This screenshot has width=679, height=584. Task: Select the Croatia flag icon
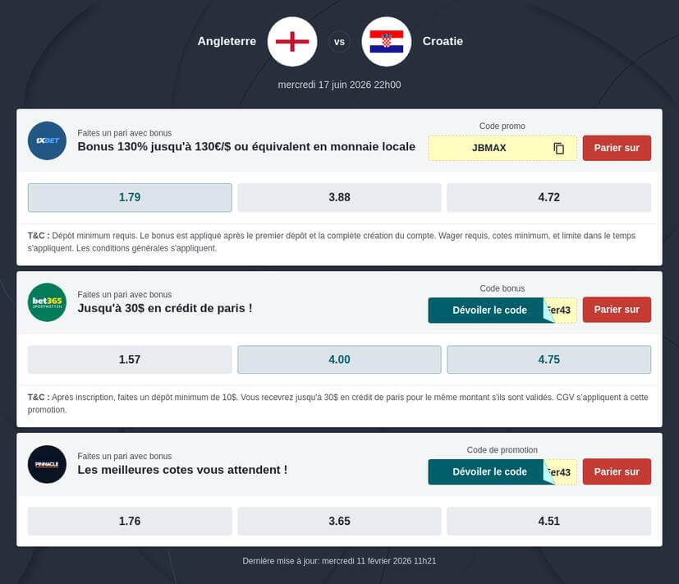(387, 41)
